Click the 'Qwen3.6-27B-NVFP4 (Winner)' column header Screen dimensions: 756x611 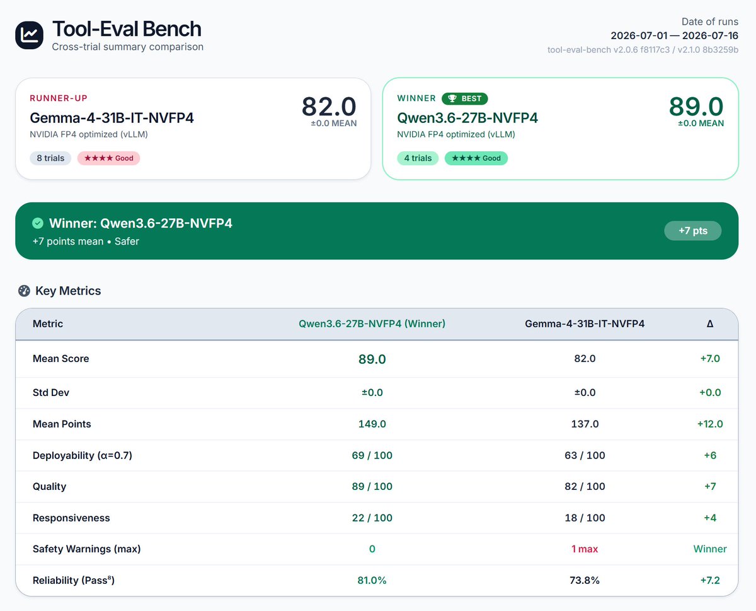[372, 323]
